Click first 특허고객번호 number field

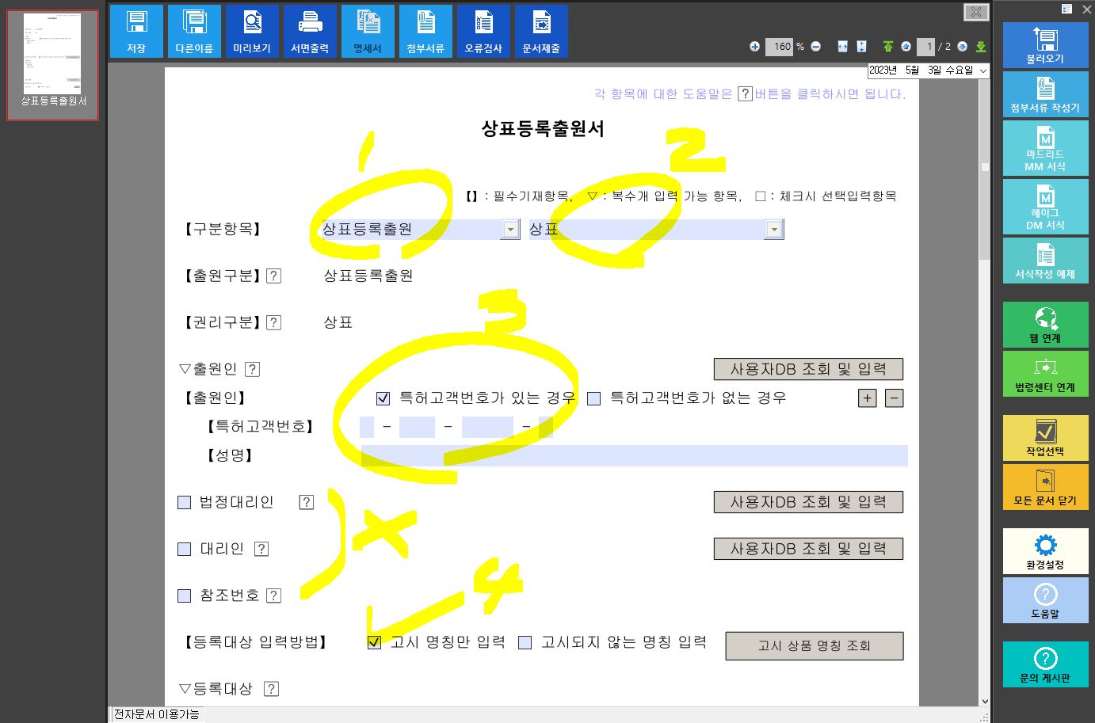pos(367,427)
